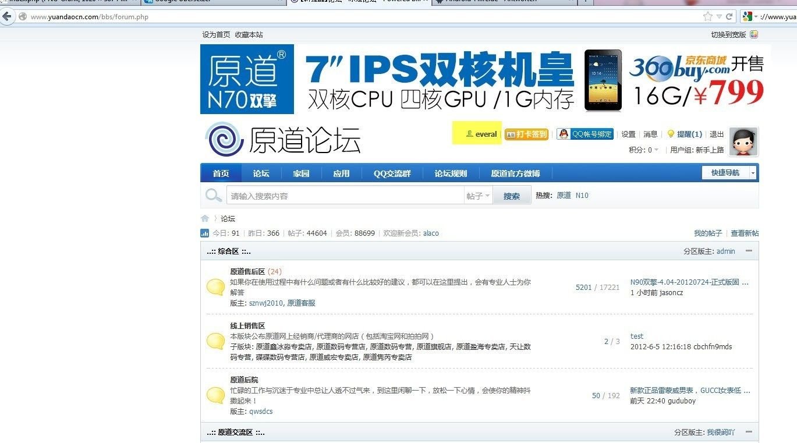Open the everal user profile link
This screenshot has width=797, height=443.
(x=486, y=134)
